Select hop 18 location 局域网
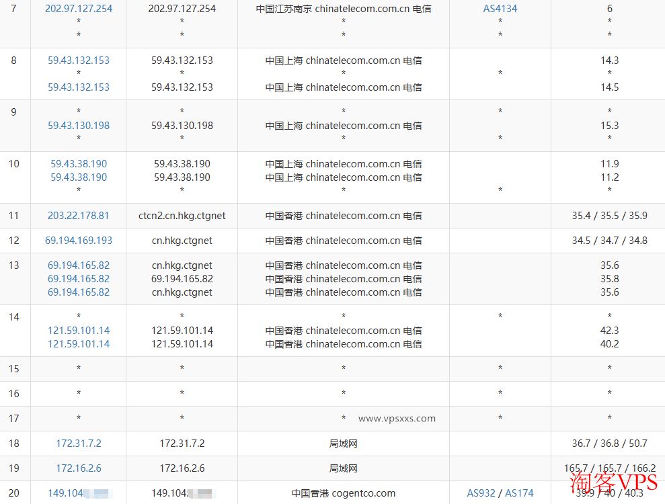The image size is (665, 504). [344, 444]
